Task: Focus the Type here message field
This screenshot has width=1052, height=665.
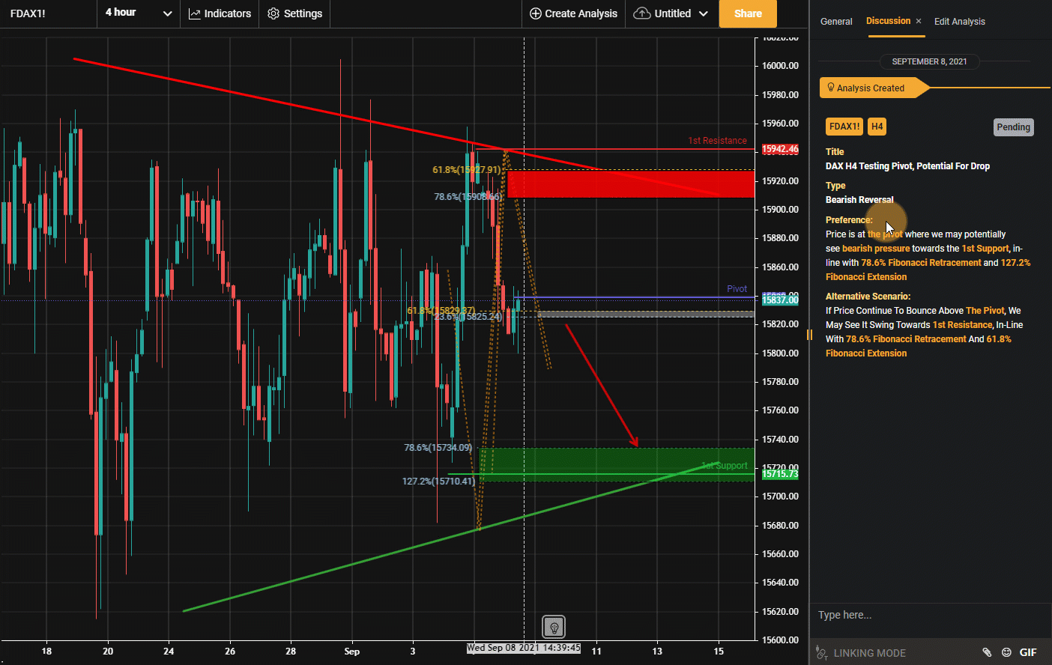Action: [x=930, y=615]
